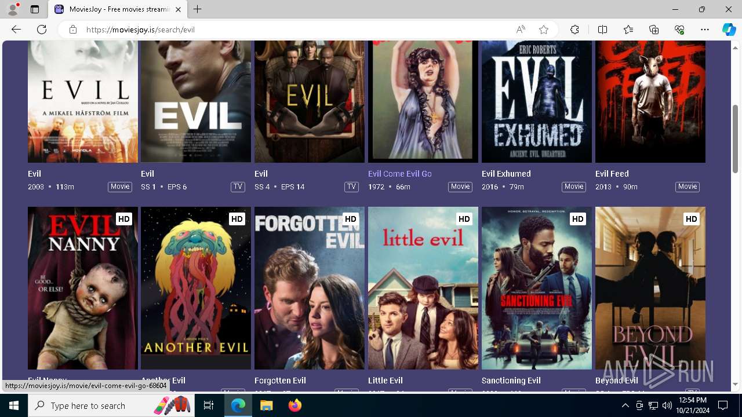The image size is (742, 417).
Task: Click the Evil Come Evil Go title
Action: (x=400, y=174)
